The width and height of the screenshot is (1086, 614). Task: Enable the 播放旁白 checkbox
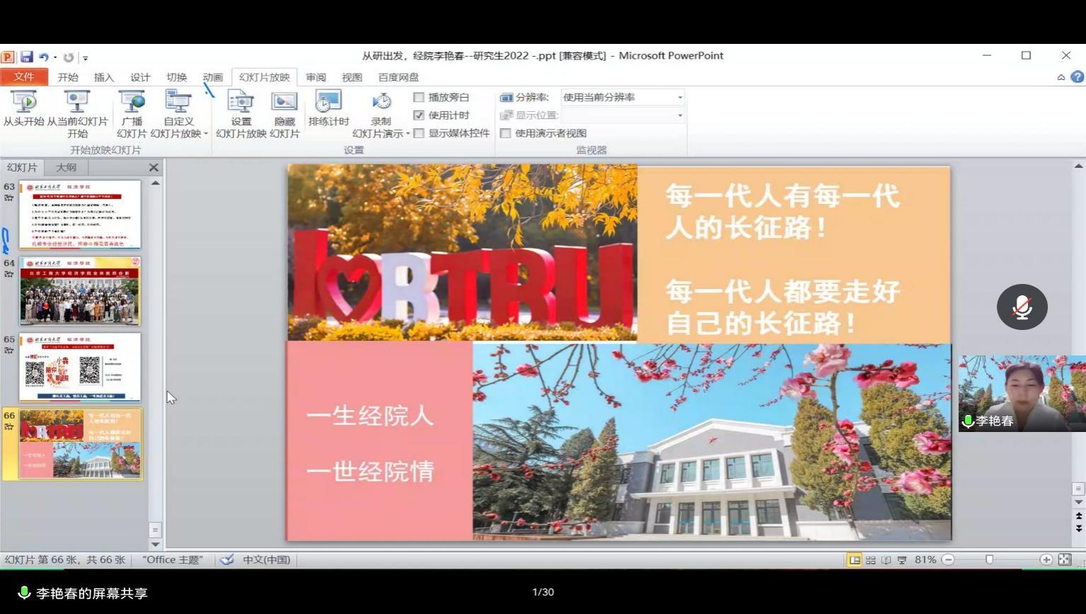point(419,97)
